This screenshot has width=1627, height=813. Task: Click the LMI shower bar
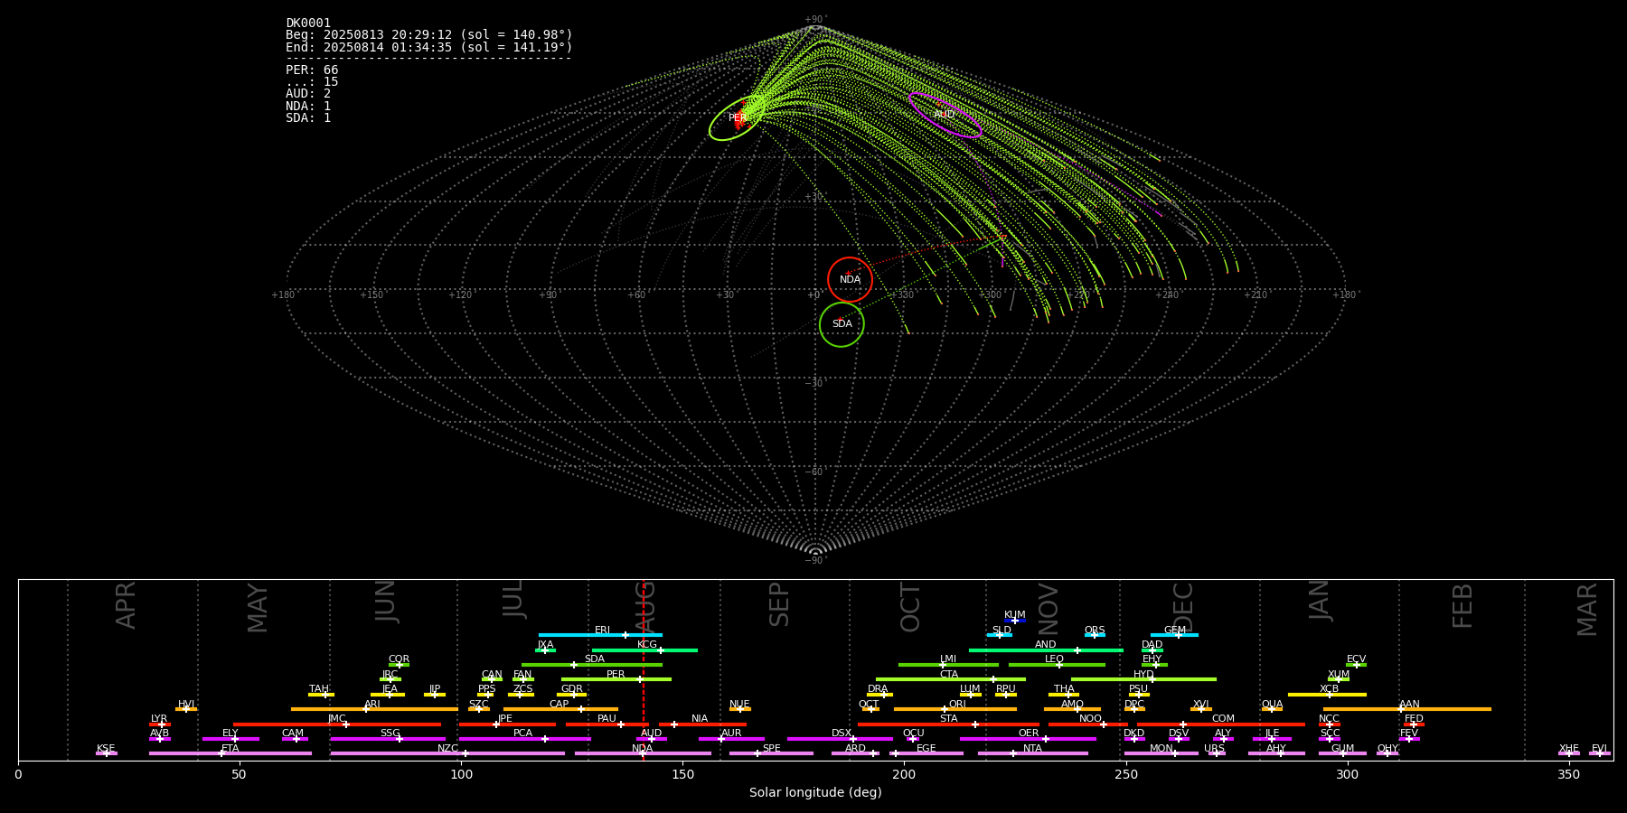click(x=948, y=665)
